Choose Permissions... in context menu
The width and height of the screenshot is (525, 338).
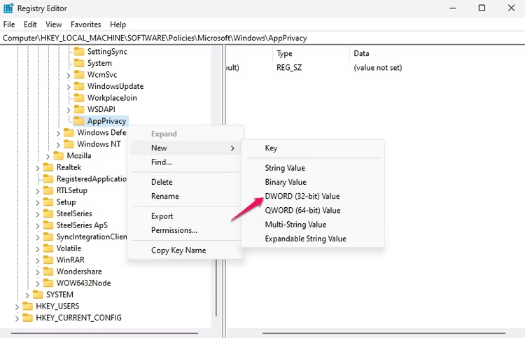pos(174,230)
